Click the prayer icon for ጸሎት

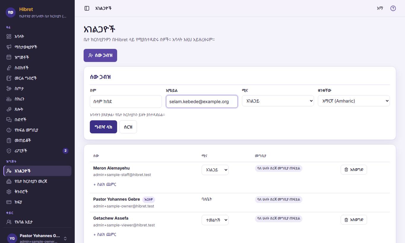pos(9,109)
